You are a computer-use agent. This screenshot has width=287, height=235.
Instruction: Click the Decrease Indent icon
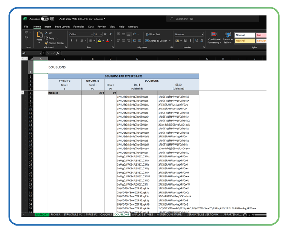134,41
